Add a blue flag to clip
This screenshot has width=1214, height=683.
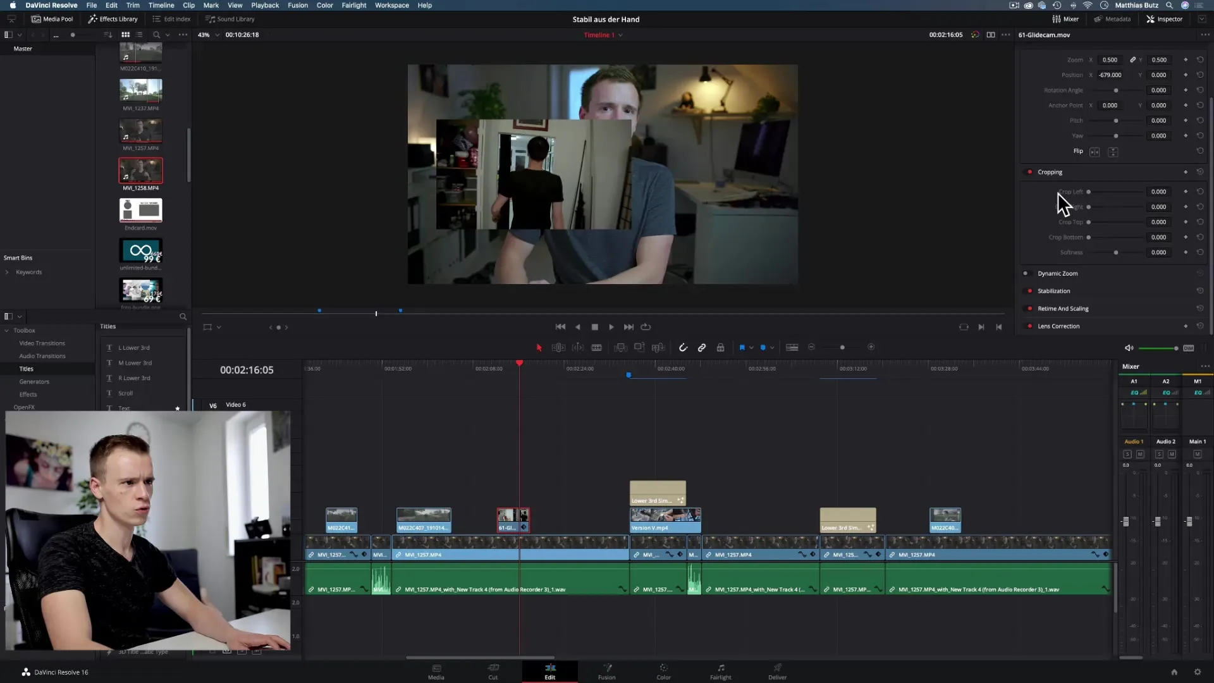tap(742, 347)
